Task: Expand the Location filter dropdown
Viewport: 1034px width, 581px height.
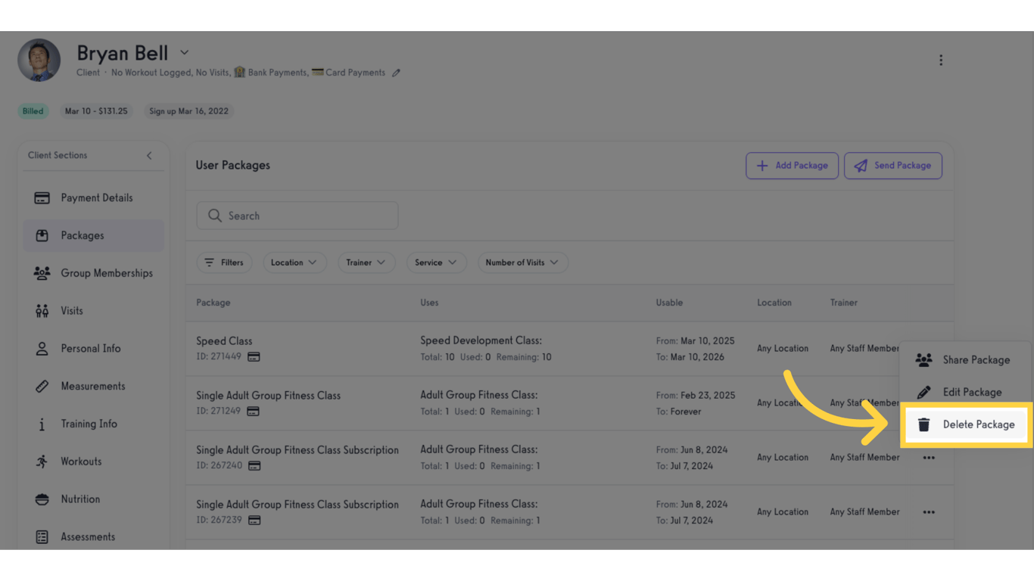Action: [294, 263]
